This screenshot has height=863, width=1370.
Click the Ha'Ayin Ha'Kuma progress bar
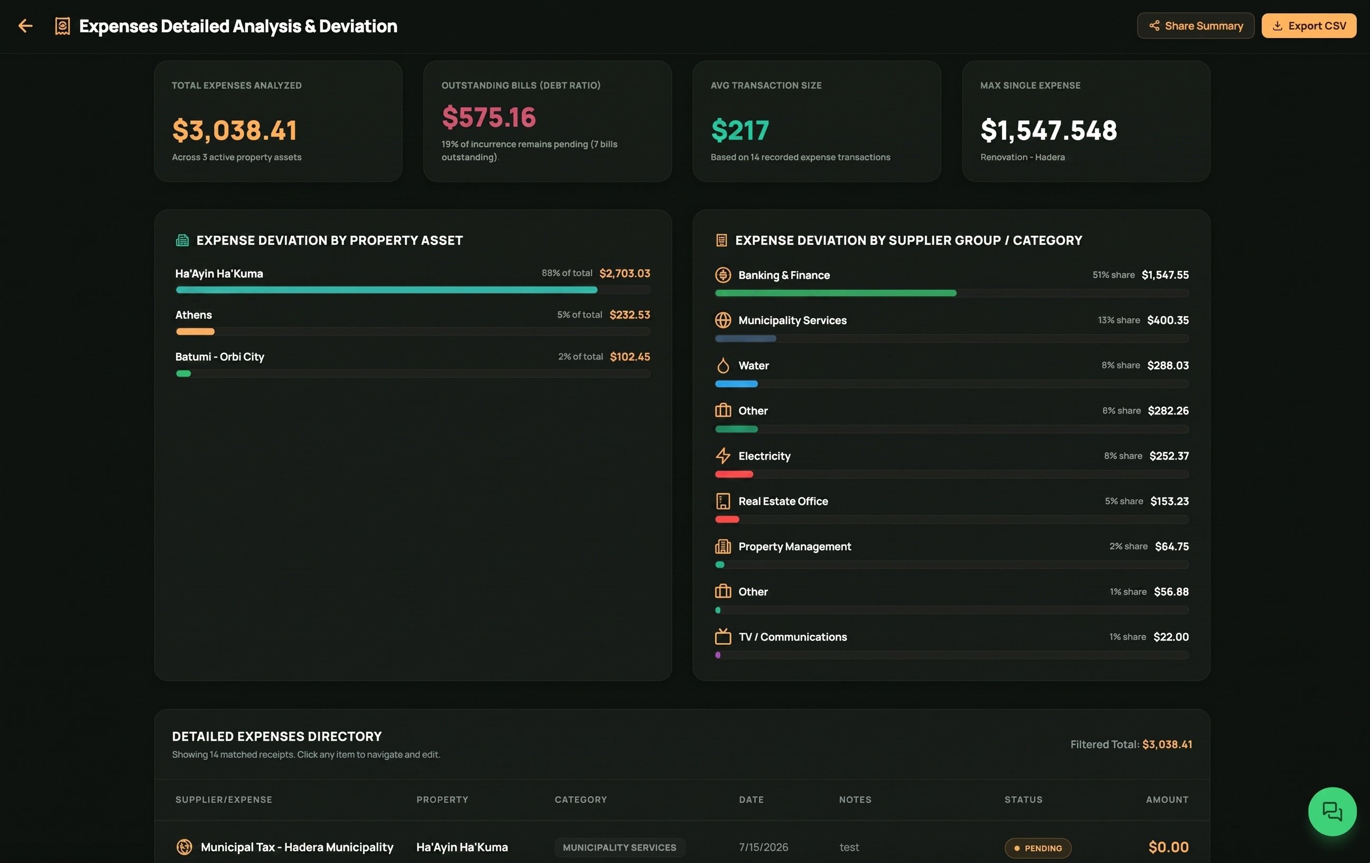413,290
